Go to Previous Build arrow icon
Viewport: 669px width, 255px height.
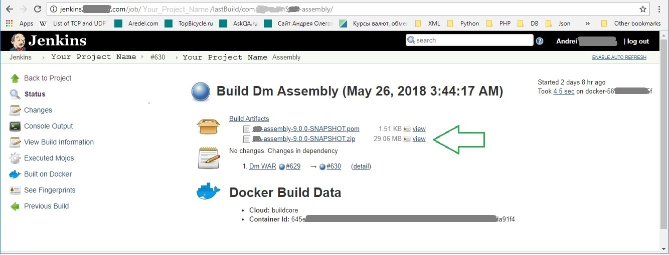pos(15,206)
